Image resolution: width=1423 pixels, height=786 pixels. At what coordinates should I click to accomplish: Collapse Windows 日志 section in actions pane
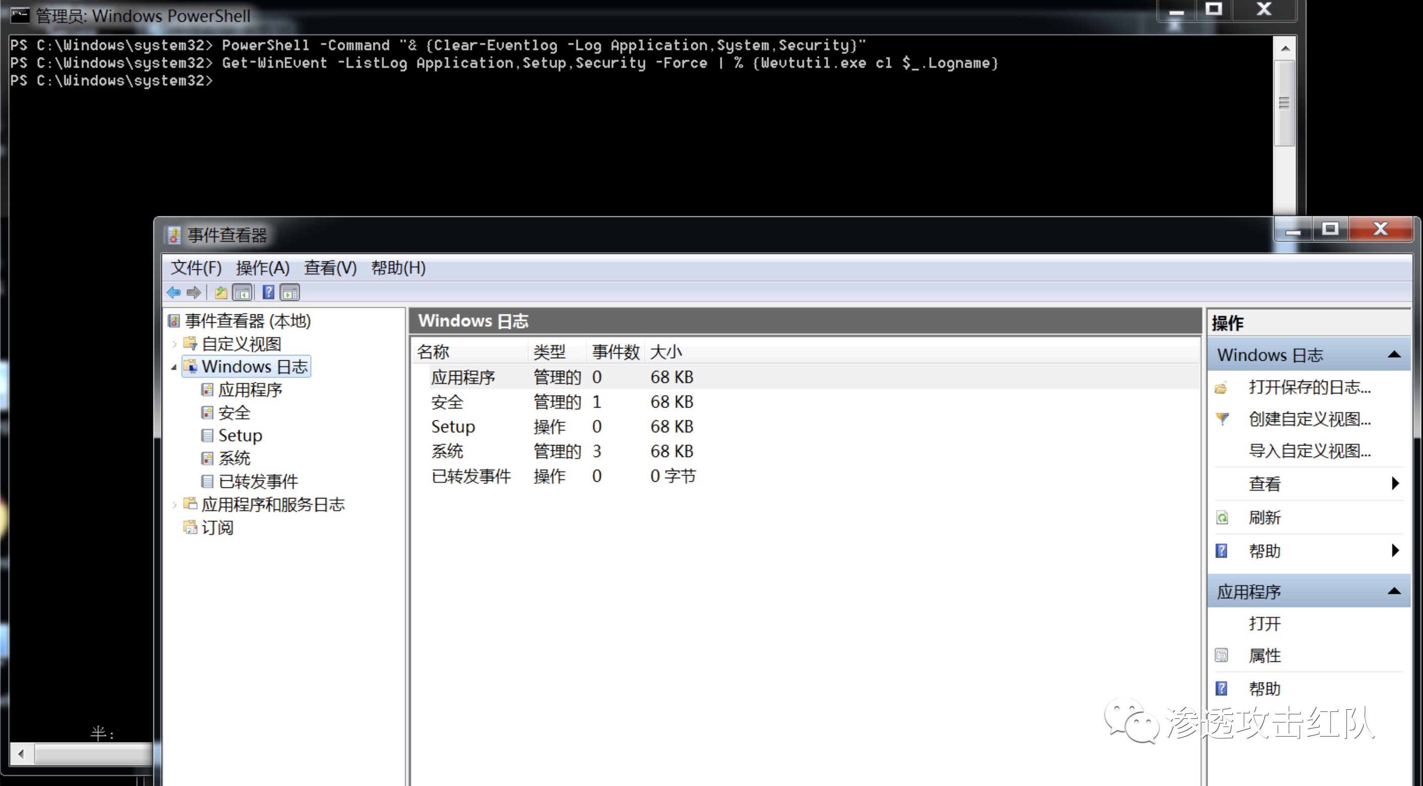pyautogui.click(x=1394, y=355)
